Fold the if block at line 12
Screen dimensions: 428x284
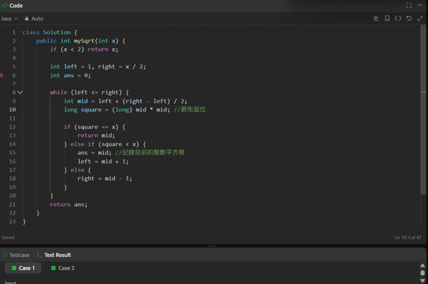(x=20, y=127)
